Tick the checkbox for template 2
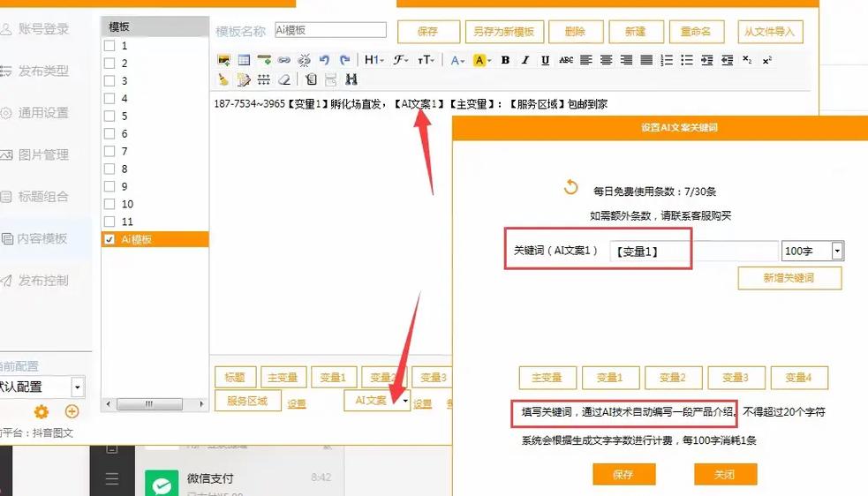Viewport: 868px width, 496px height. click(109, 64)
